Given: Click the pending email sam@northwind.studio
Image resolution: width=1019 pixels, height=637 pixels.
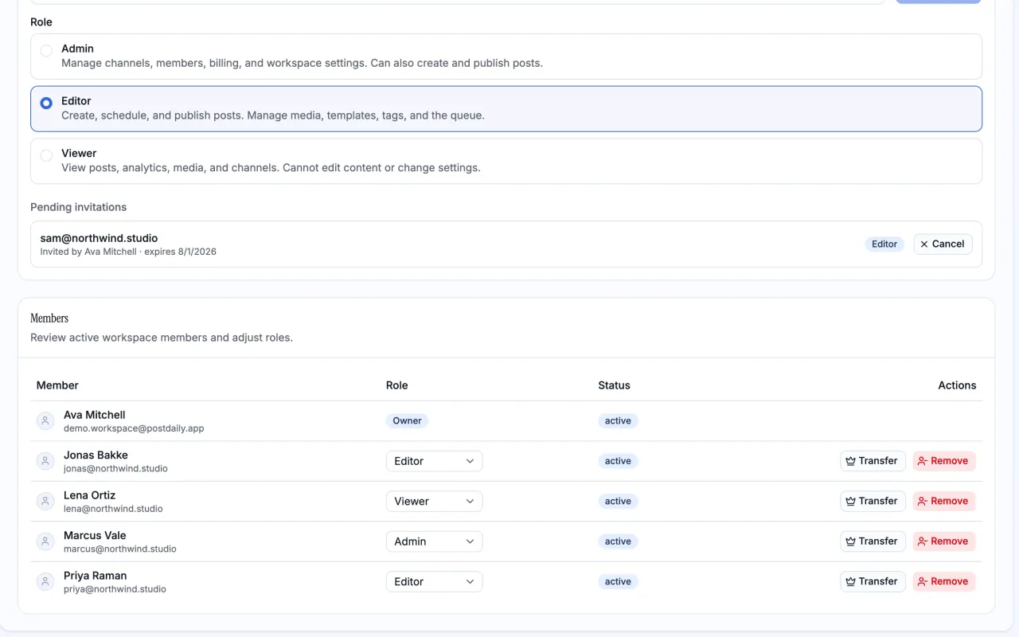Looking at the screenshot, I should coord(99,238).
